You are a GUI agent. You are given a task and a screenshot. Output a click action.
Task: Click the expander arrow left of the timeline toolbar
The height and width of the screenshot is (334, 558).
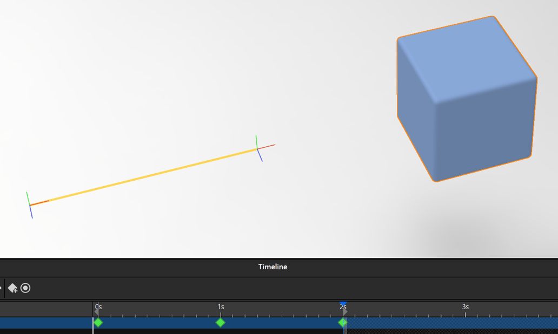2,288
